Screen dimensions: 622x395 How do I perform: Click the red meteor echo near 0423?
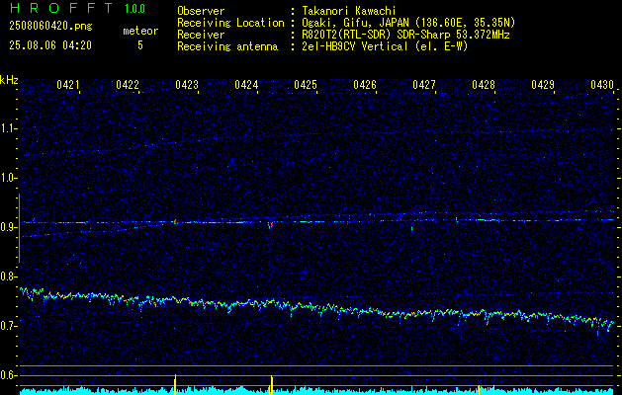(175, 222)
